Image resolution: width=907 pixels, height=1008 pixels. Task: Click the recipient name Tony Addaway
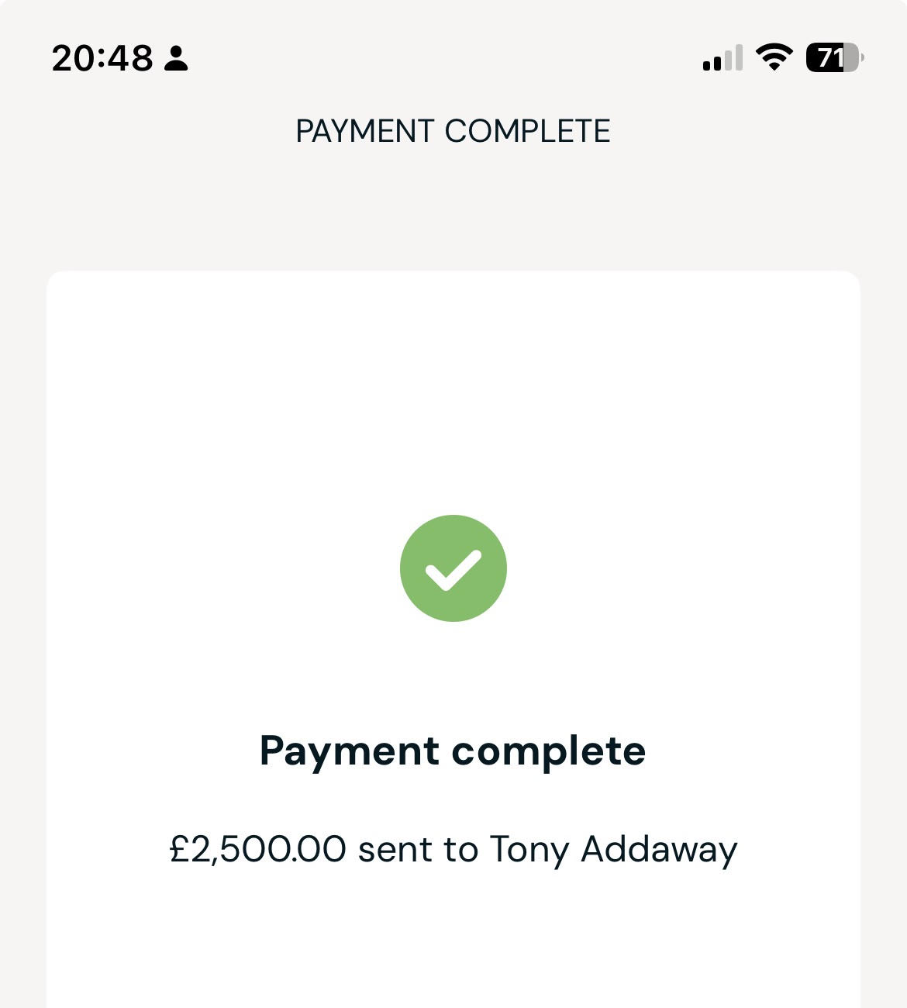coord(612,849)
